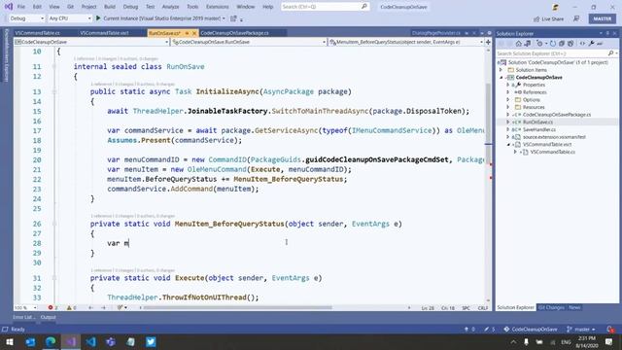622x350 pixels.
Task: Open the Analyze menu
Action: pyautogui.click(x=171, y=7)
